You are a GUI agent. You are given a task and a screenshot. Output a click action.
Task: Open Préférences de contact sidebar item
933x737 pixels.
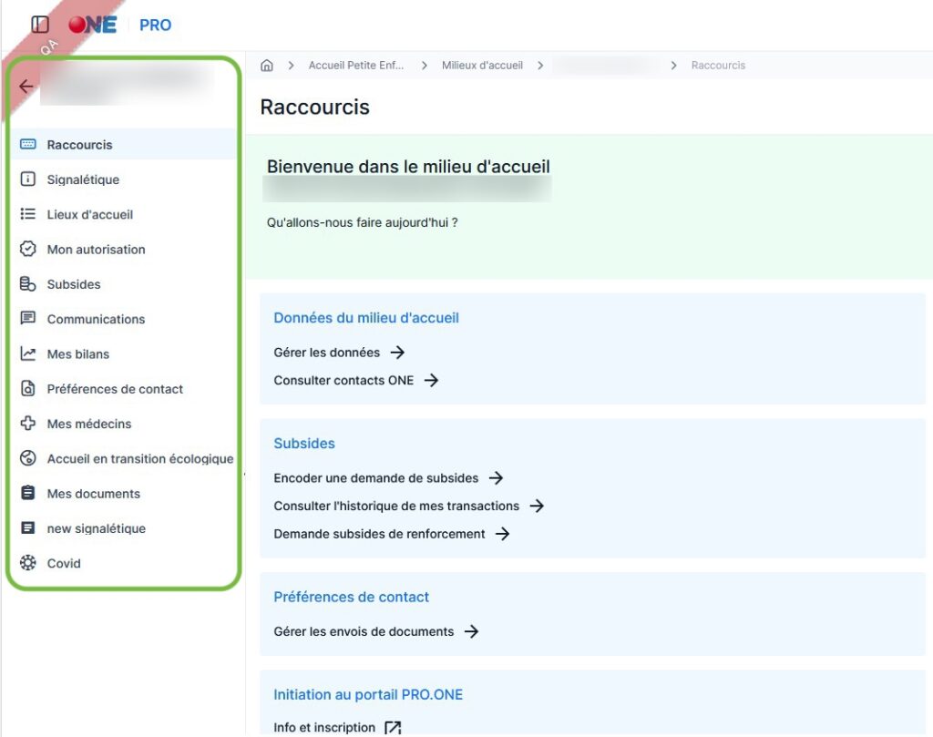pos(115,389)
